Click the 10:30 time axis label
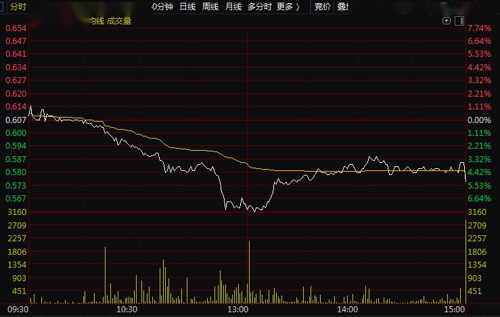 127,310
